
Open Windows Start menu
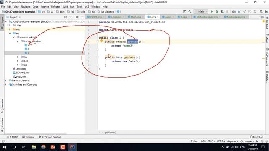5,147
